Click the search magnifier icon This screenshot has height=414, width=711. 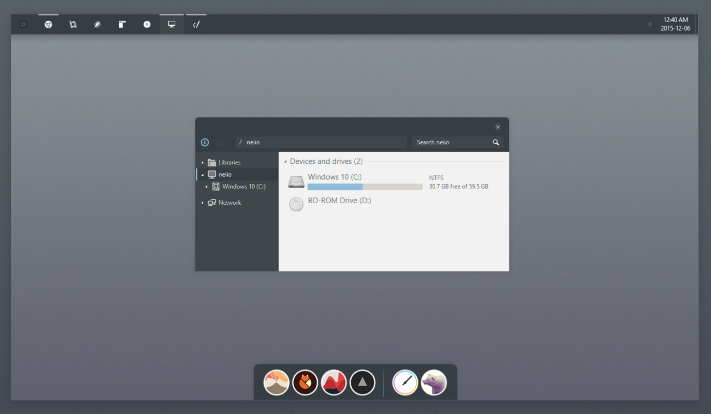(x=496, y=142)
